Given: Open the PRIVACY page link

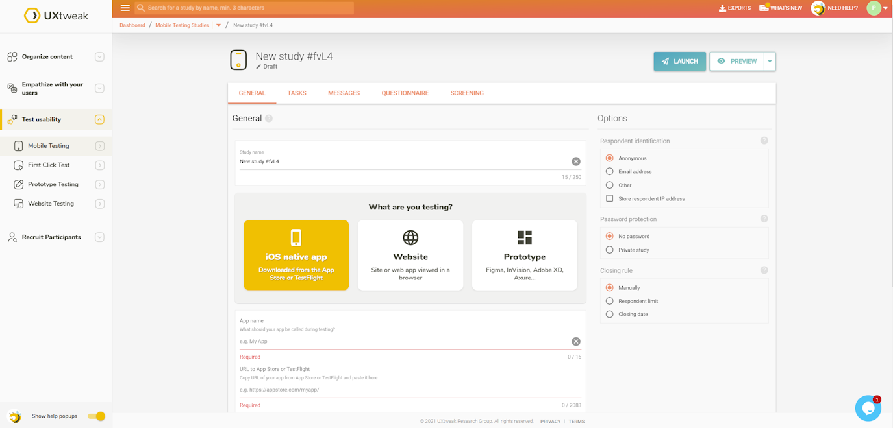Looking at the screenshot, I should 550,421.
